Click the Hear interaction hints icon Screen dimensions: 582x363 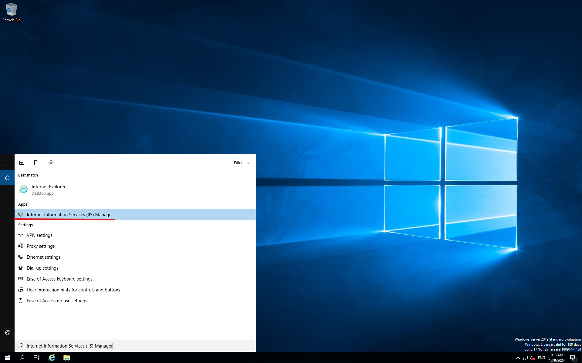[x=21, y=290]
